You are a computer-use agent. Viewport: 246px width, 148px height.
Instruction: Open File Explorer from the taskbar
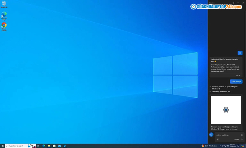tap(49, 146)
